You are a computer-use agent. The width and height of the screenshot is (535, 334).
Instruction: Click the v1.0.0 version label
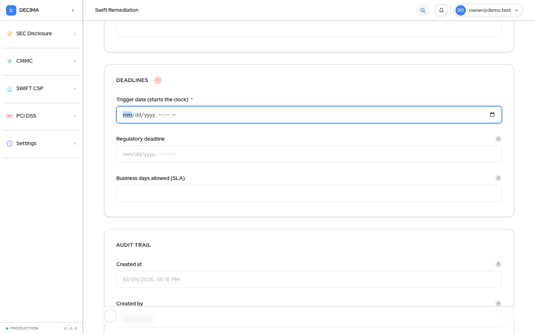[x=70, y=328]
